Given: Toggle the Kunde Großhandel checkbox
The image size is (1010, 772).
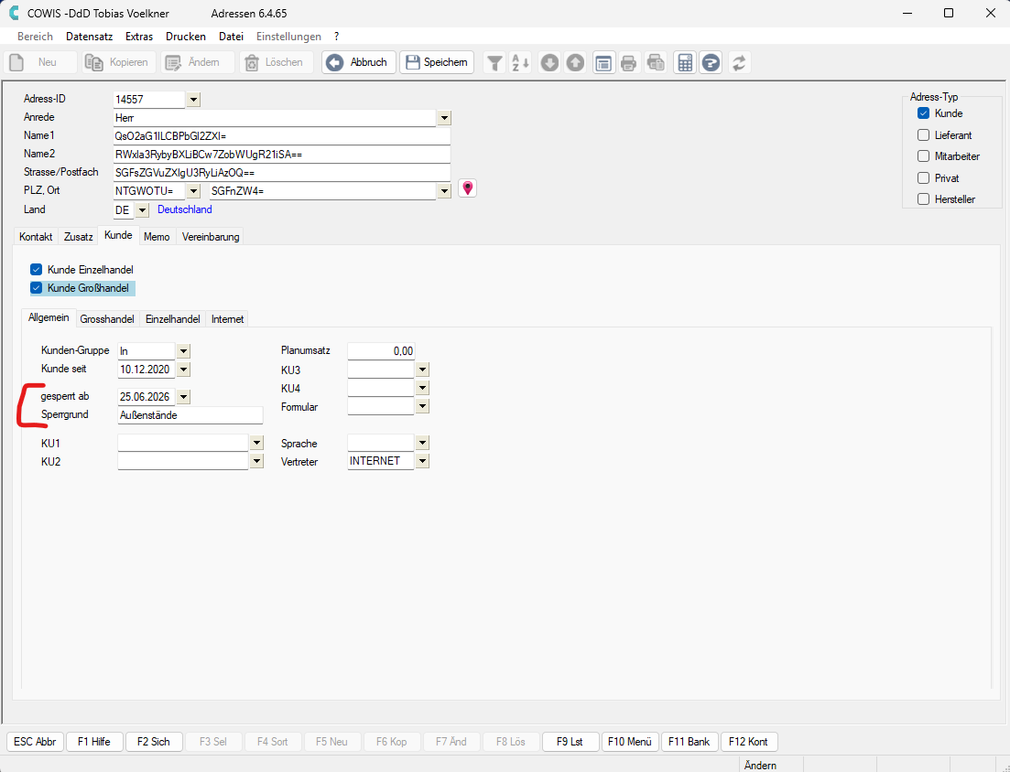Looking at the screenshot, I should click(x=36, y=288).
